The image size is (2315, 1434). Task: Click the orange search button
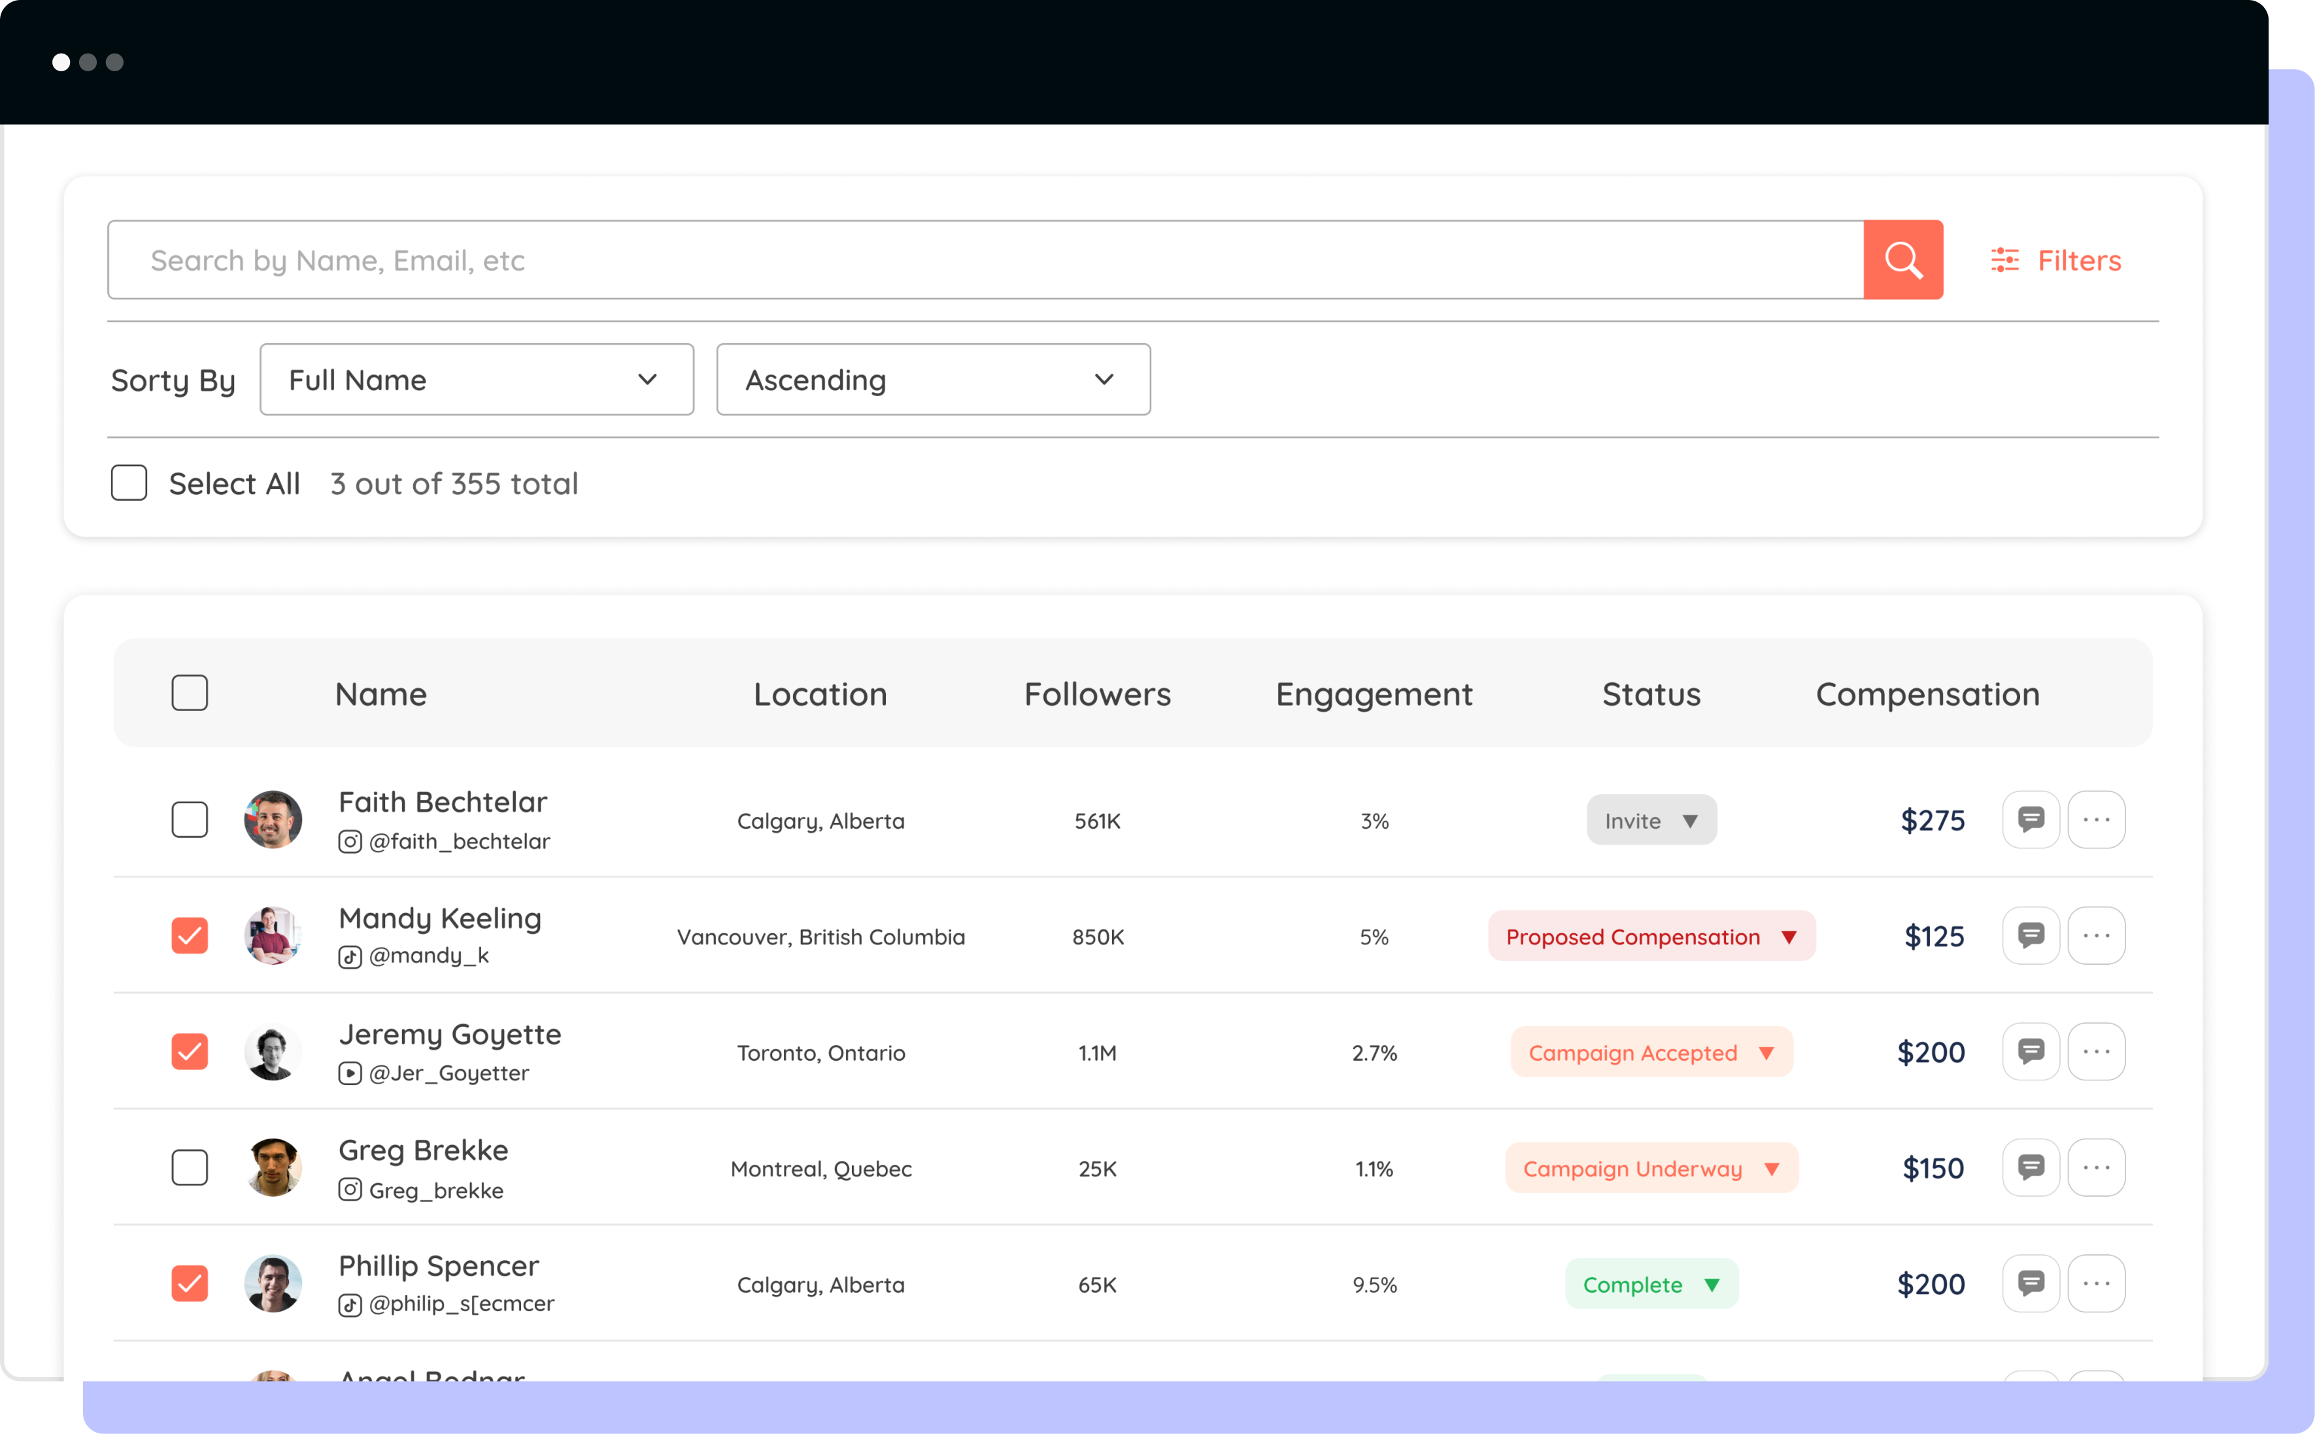click(1903, 259)
